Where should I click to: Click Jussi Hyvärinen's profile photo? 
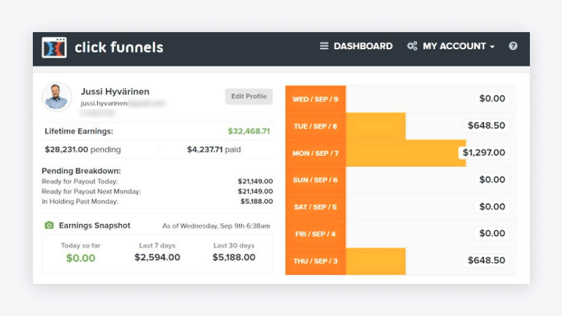(x=56, y=96)
